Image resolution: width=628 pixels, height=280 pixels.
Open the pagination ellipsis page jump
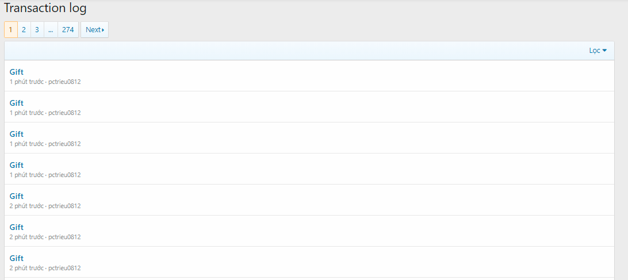(x=51, y=30)
